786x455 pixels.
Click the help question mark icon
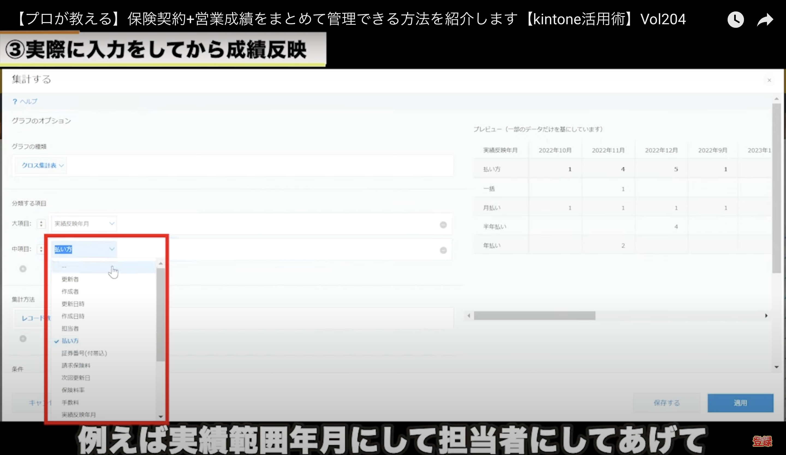15,102
